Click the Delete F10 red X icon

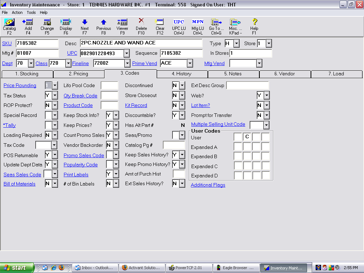(x=141, y=21)
